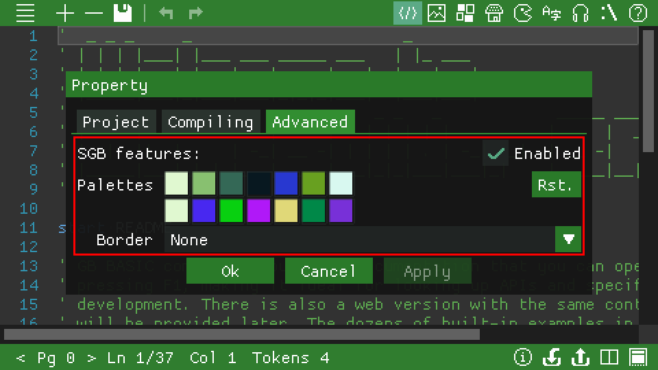The image size is (658, 370).
Task: Pick the bright green palette swatch
Action: [x=231, y=210]
